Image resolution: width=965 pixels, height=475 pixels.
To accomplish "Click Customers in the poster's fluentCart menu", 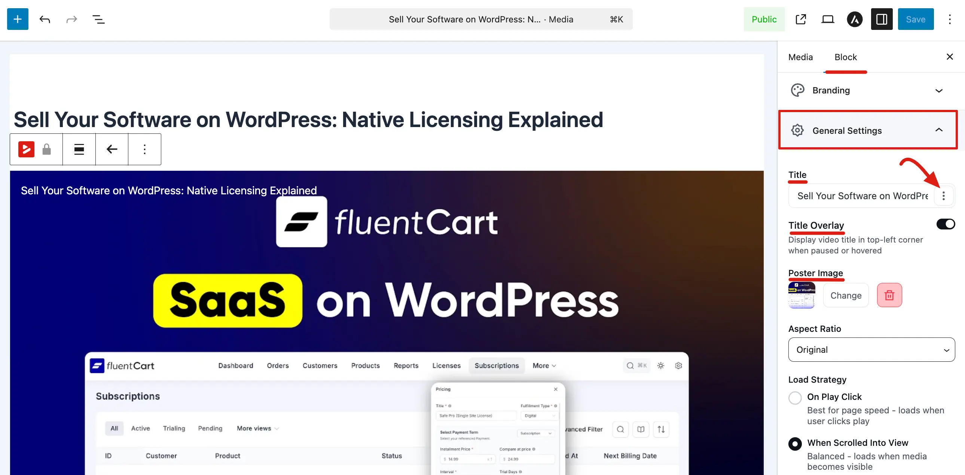I will pos(320,365).
